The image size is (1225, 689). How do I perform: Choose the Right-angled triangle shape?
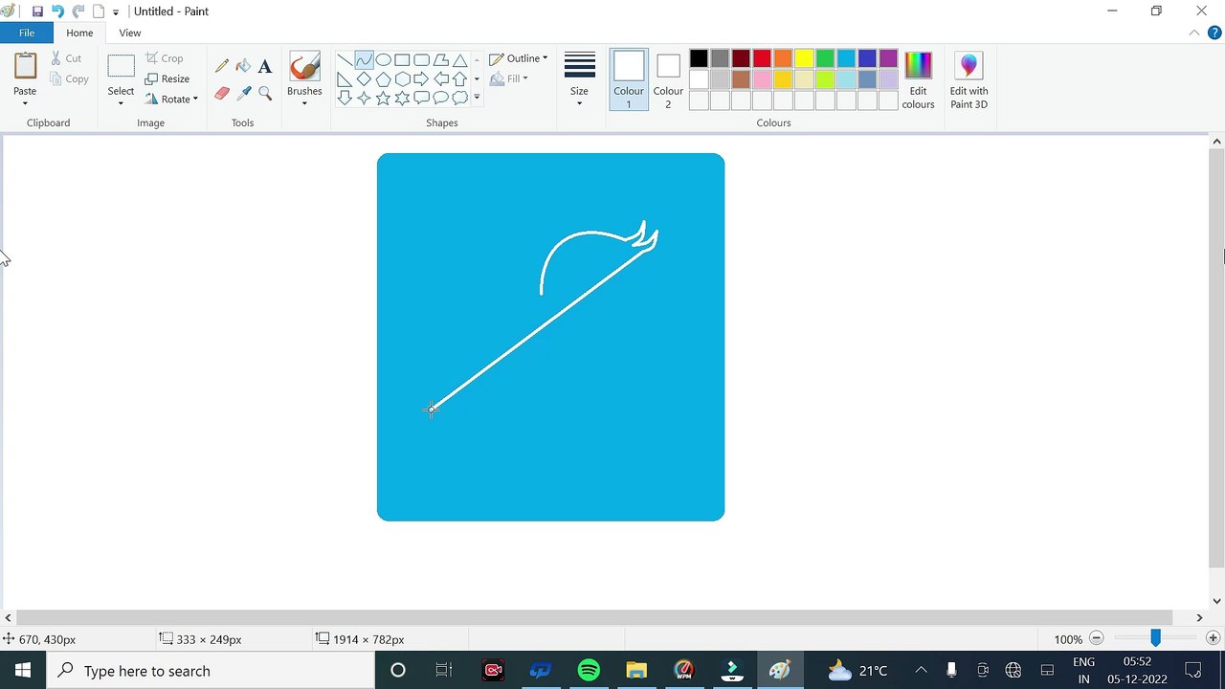[345, 78]
